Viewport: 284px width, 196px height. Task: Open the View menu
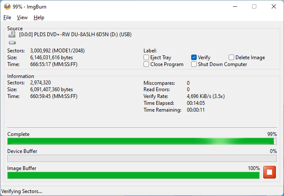point(22,17)
